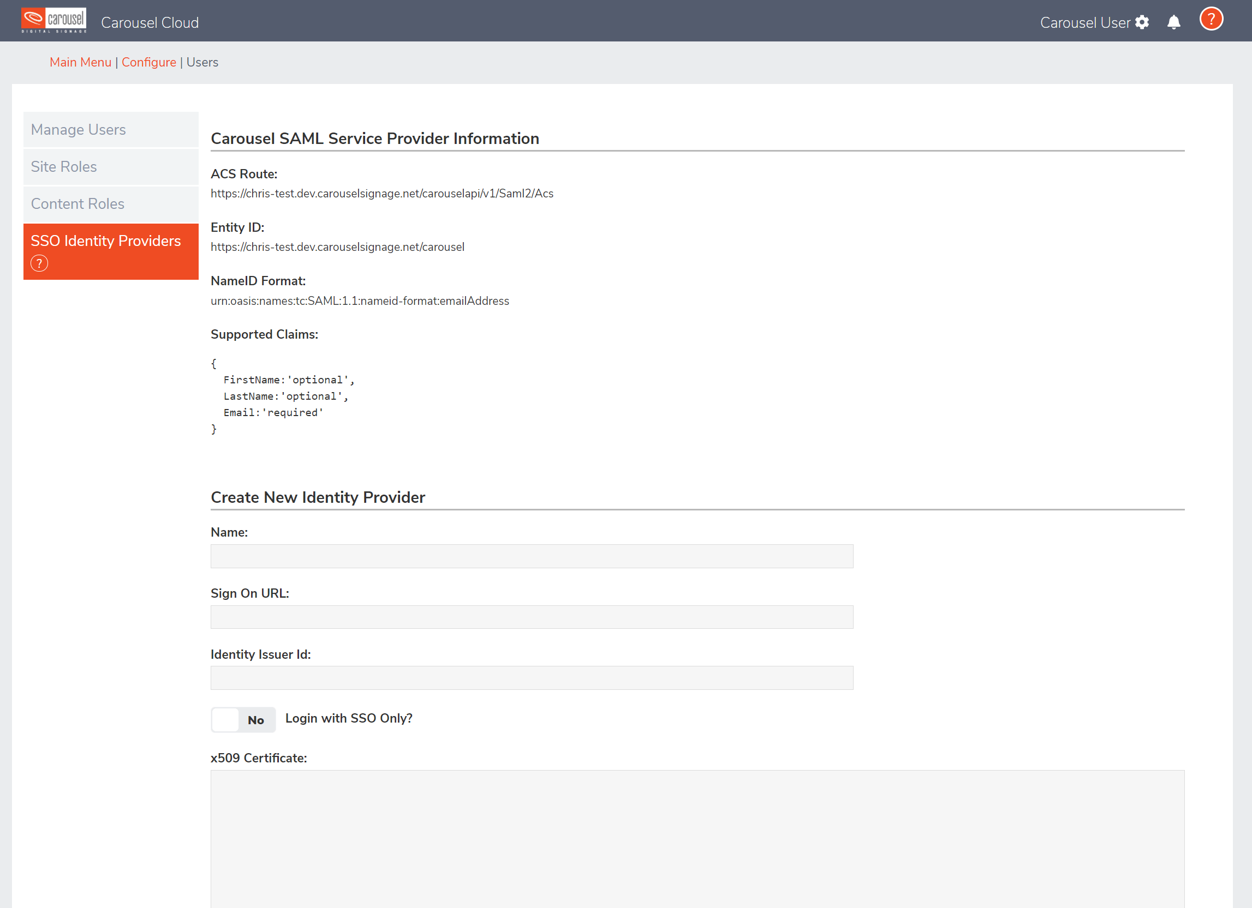1252x908 pixels.
Task: Click the Configure breadcrumb link
Action: click(148, 62)
